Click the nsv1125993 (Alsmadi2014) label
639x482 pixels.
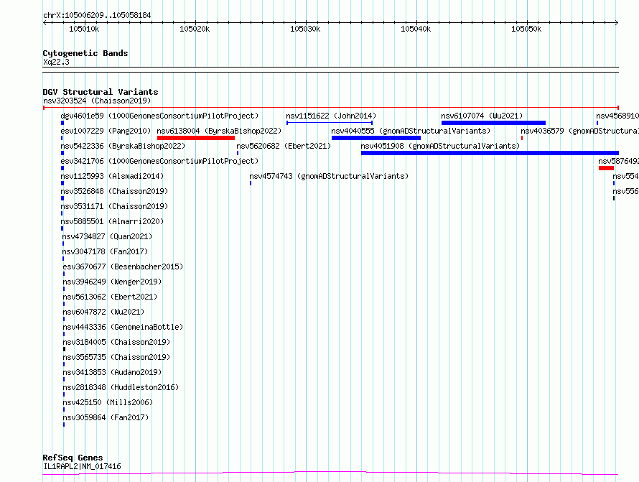(112, 176)
